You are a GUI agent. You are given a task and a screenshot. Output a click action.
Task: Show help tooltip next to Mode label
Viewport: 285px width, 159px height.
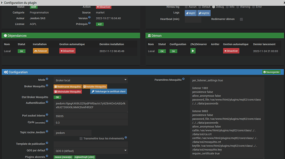47,79
